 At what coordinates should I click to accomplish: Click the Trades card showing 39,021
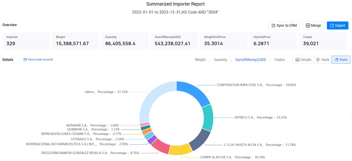(323, 41)
